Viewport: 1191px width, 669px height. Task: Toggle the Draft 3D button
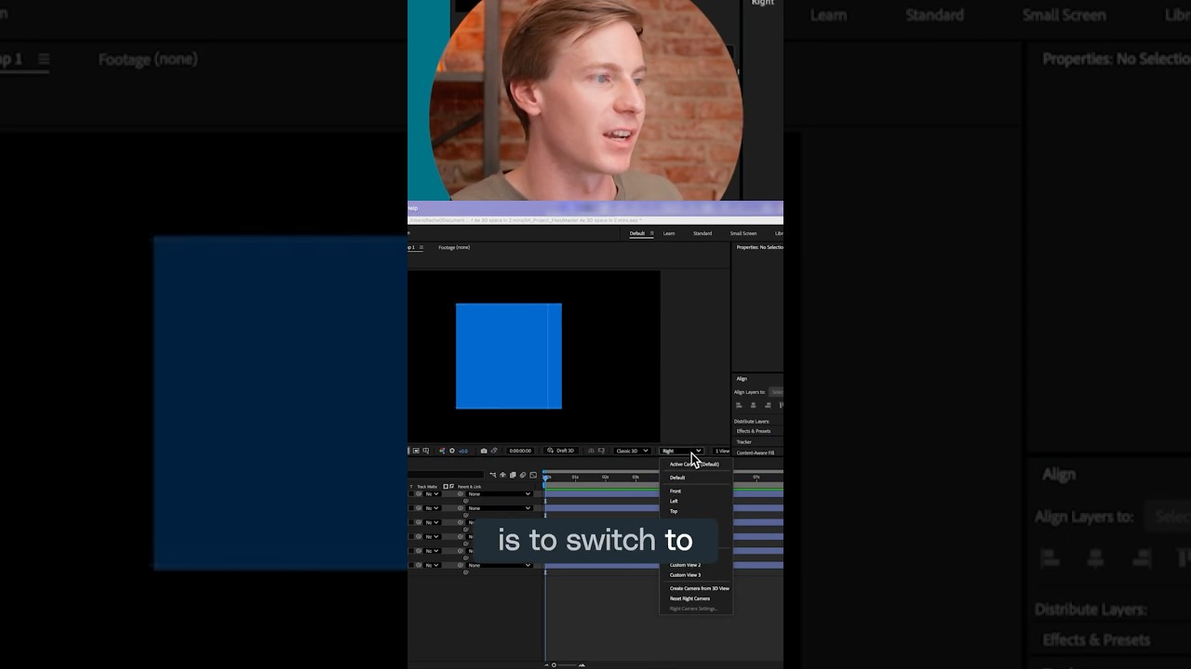pyautogui.click(x=560, y=451)
